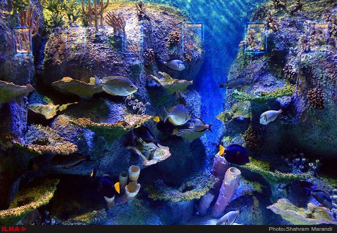Select the rightmost blue-framed panel on the glass
This screenshot has width=337, height=233.
[319, 36]
